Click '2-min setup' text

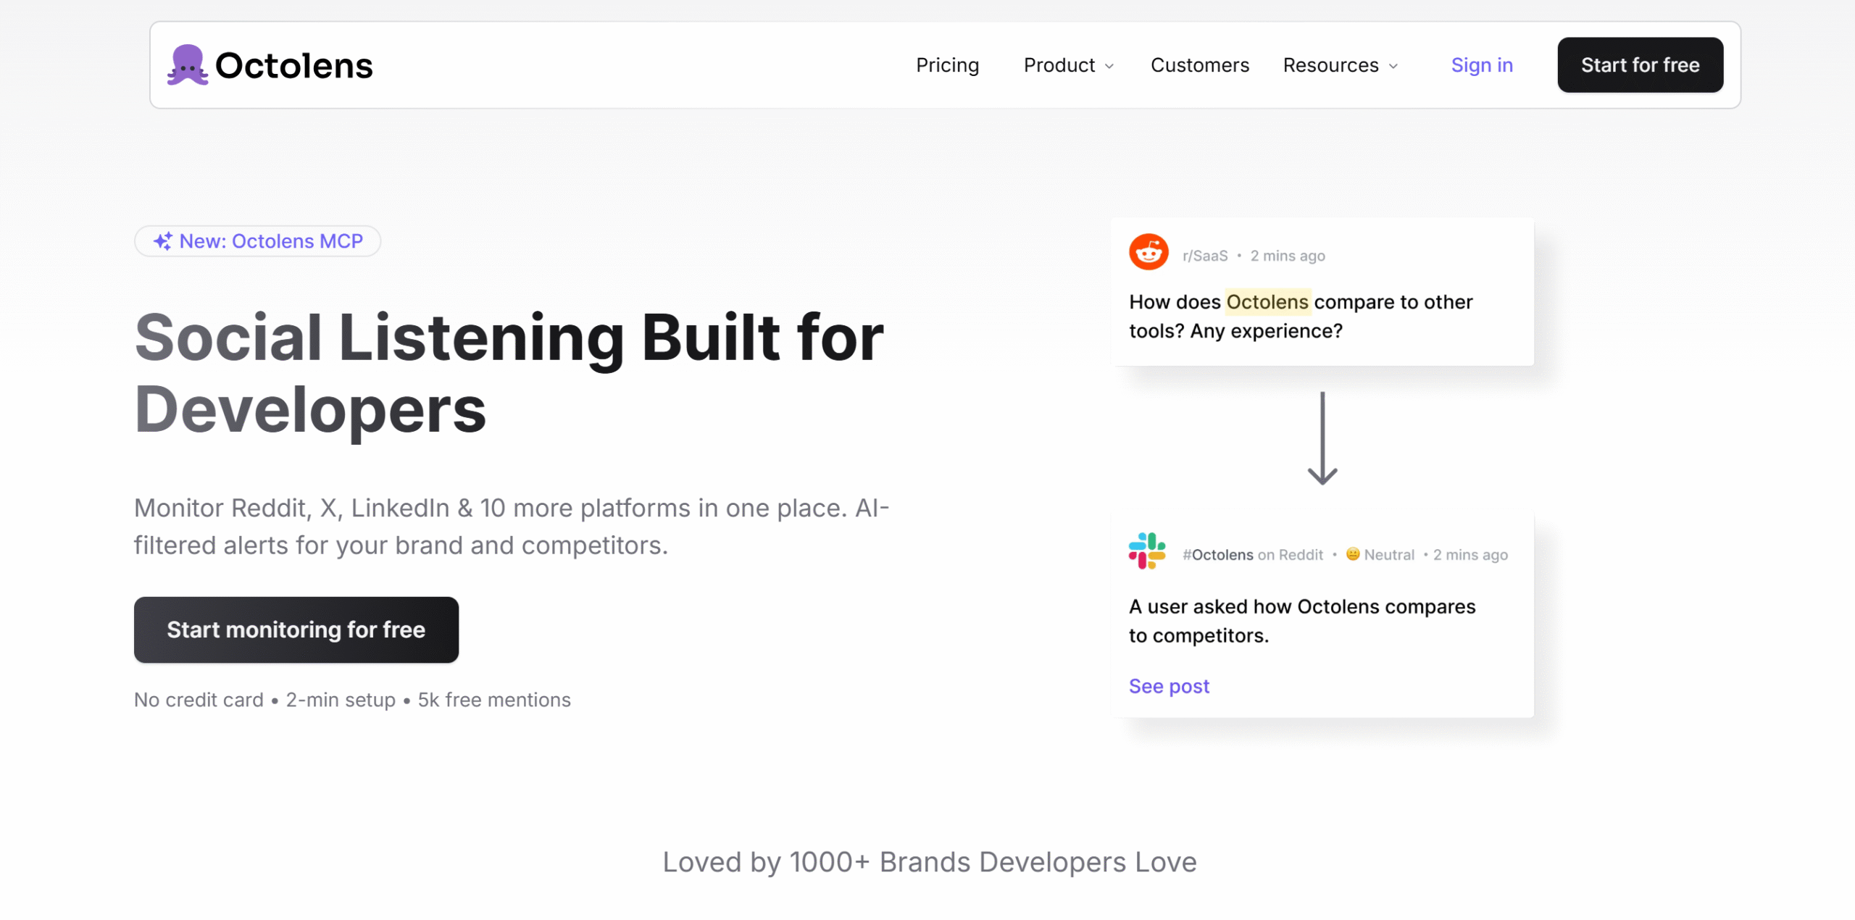[x=341, y=700]
